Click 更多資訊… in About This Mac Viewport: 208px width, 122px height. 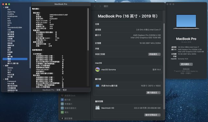[186, 64]
